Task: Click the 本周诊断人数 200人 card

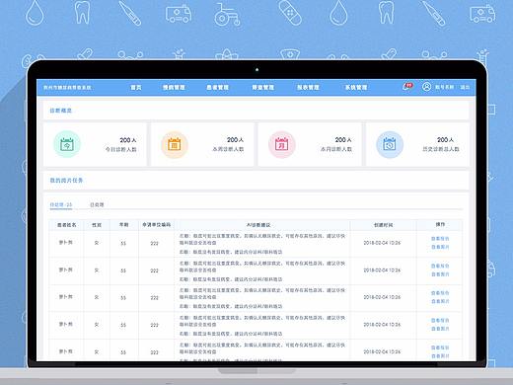Action: [x=202, y=144]
